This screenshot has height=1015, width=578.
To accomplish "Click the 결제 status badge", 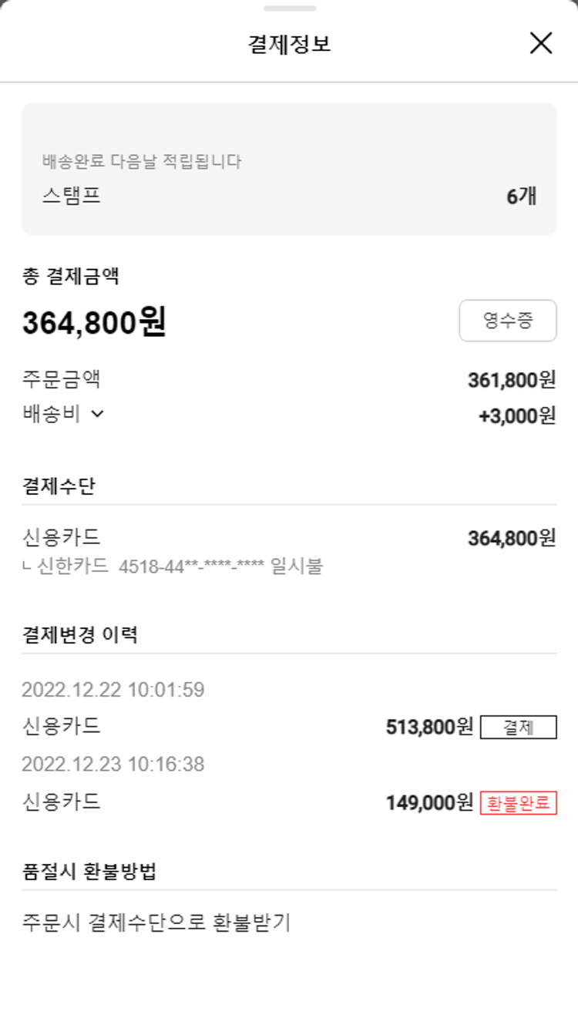I will [x=518, y=727].
